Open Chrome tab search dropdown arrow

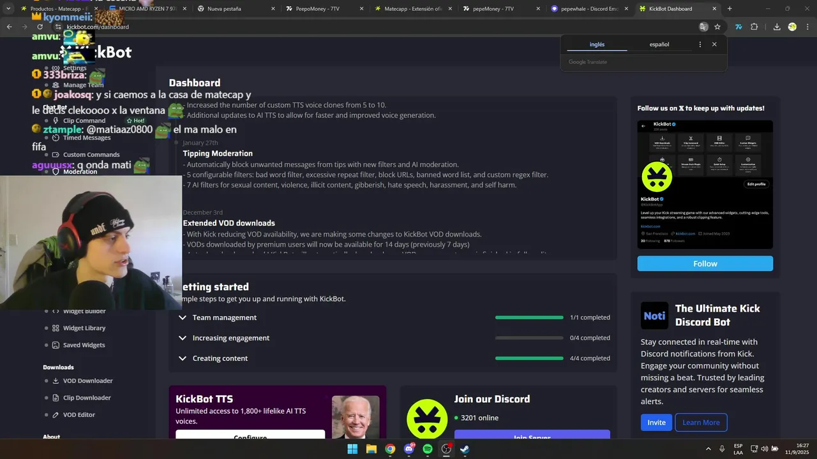tap(8, 9)
